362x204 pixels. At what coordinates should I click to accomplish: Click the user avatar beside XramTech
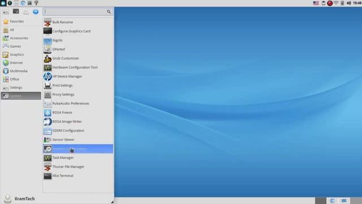point(7,199)
